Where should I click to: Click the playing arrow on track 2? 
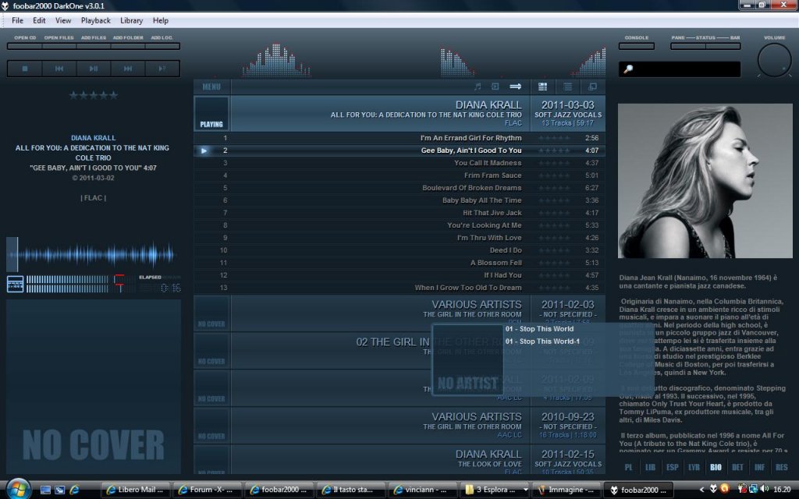pyautogui.click(x=204, y=150)
